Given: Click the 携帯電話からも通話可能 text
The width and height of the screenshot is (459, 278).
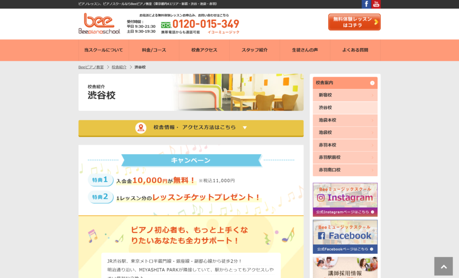Looking at the screenshot, I should coord(180,32).
